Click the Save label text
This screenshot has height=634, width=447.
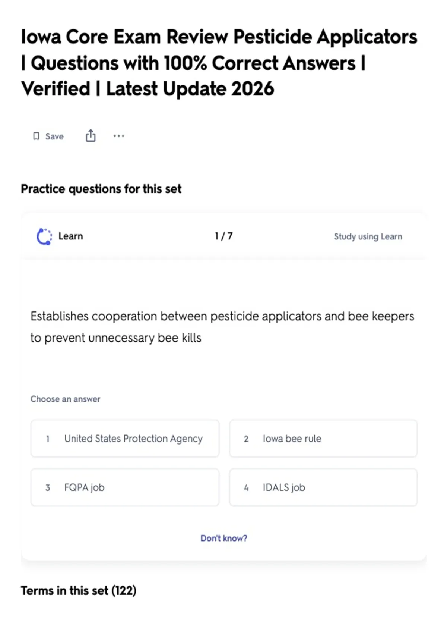click(54, 136)
